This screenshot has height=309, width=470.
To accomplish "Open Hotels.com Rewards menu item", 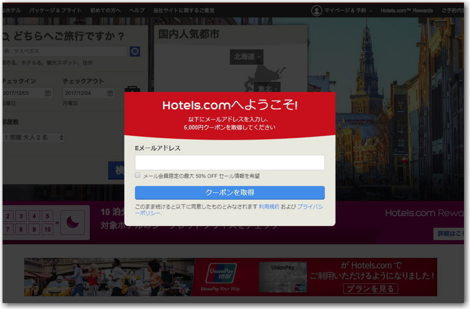I will tap(407, 11).
